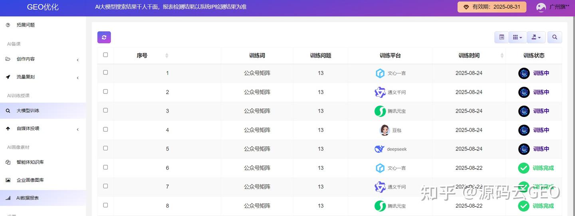This screenshot has height=216, width=575.
Task: Open the column-selection grid dropdown
Action: pyautogui.click(x=517, y=37)
